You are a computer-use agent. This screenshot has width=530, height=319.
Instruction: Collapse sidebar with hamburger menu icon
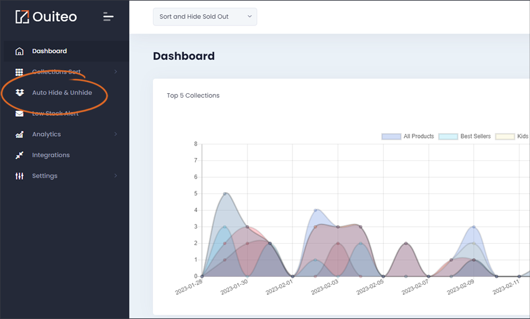(x=108, y=17)
